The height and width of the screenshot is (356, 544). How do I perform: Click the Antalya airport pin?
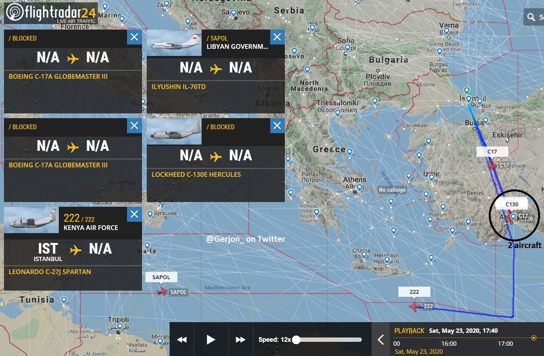pos(513,217)
